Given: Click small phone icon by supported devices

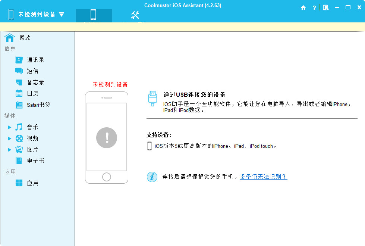Looking at the screenshot, I should (150, 146).
